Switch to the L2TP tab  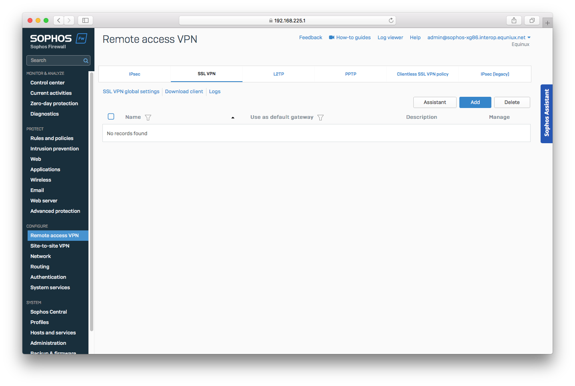point(278,74)
